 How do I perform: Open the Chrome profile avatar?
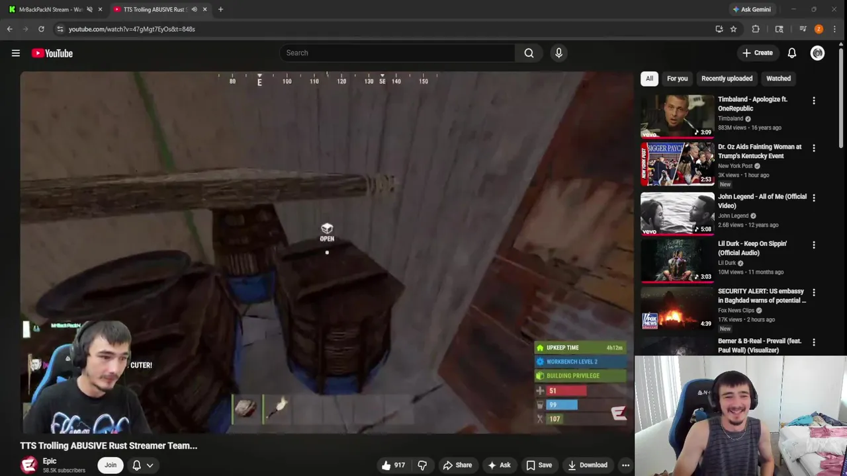(x=819, y=29)
